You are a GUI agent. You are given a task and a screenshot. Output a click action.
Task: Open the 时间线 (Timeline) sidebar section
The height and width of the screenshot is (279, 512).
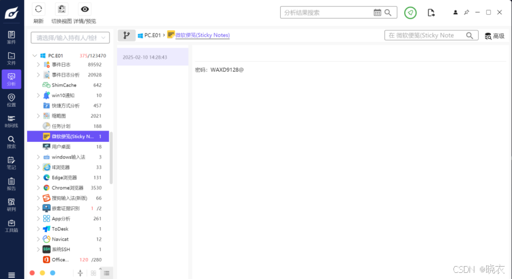[12, 121]
